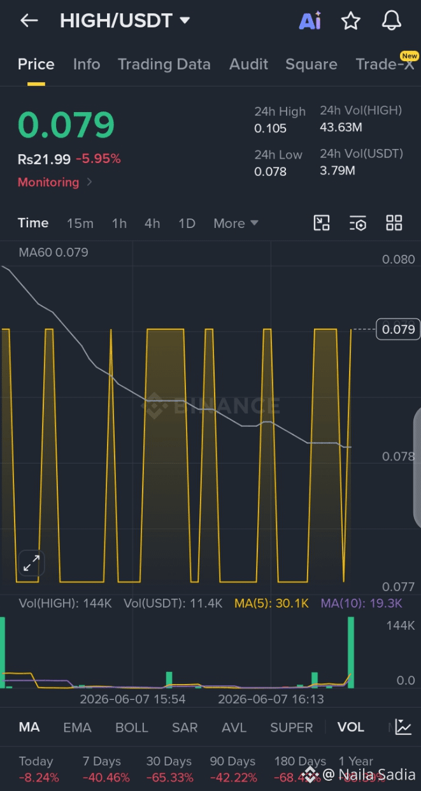Viewport: 421px width, 791px height.
Task: Tap the 24h Vol(USDT) value 3.79M
Action: [x=338, y=170]
